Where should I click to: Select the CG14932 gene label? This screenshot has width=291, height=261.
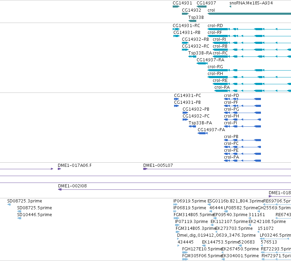191,10
